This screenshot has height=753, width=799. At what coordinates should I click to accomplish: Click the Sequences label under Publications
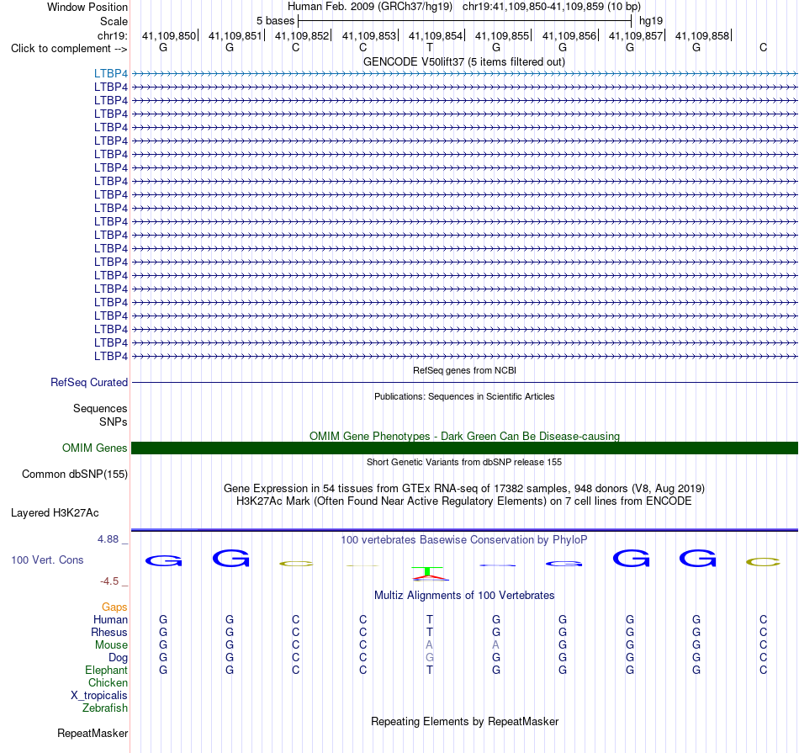[100, 408]
